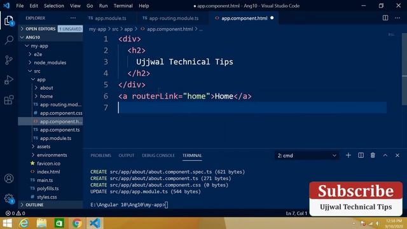Open main.ts in file tree
This screenshot has width=407, height=229.
51,180
